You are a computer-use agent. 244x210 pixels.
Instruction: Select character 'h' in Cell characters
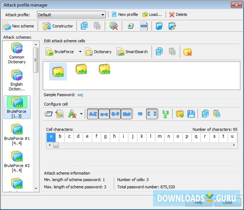click(114, 137)
